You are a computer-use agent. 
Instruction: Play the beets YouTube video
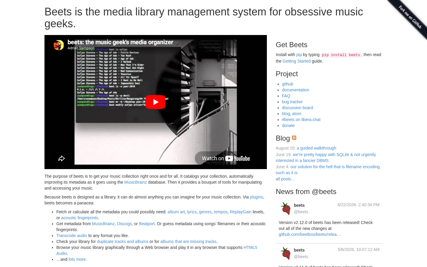155,102
